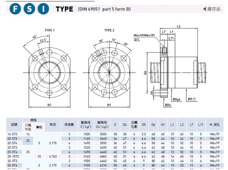Click model row 25-10T3
Image resolution: width=228 pixels, height=170 pixels.
coord(115,157)
